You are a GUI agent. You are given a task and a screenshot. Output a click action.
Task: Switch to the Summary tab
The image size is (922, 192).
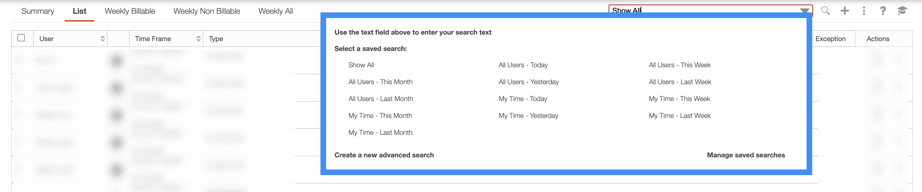click(37, 11)
